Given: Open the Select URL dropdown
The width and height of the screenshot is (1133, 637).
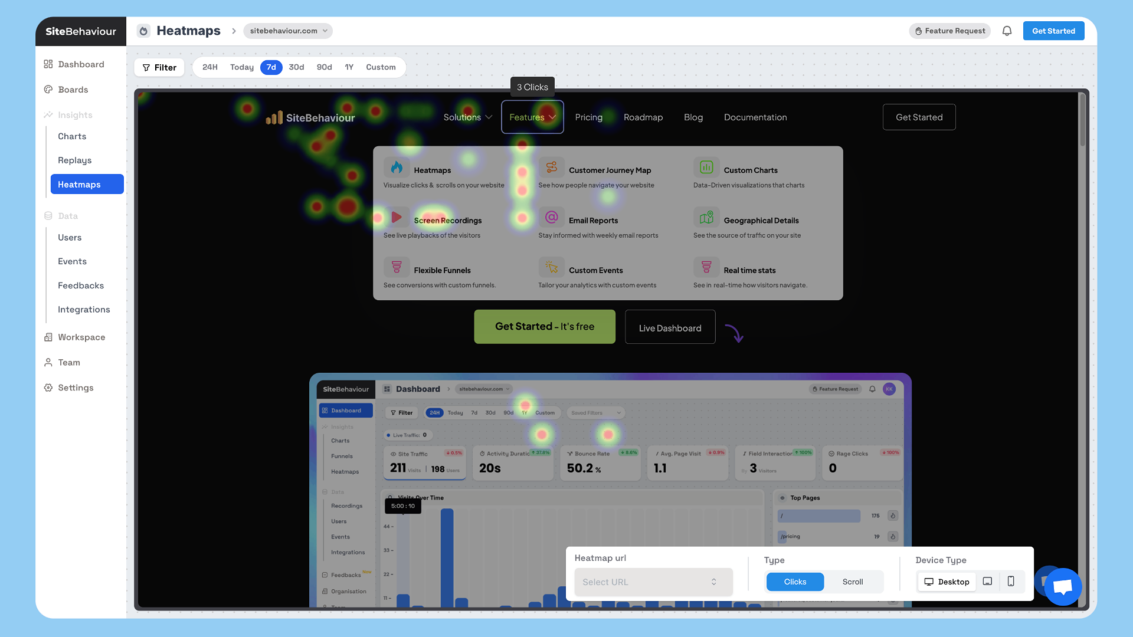Looking at the screenshot, I should coord(653,582).
